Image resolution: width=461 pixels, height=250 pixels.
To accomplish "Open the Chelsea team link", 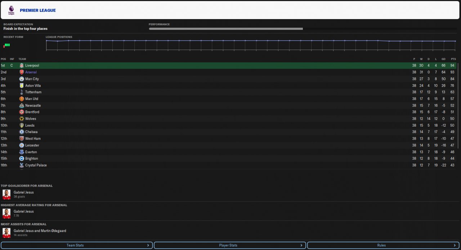I will 31,132.
